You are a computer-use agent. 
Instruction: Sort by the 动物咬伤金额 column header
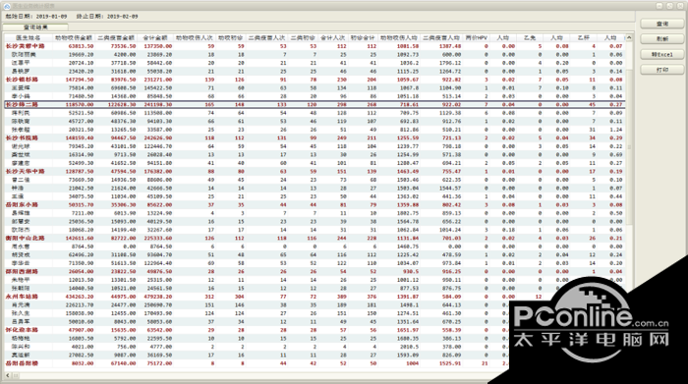(74, 37)
